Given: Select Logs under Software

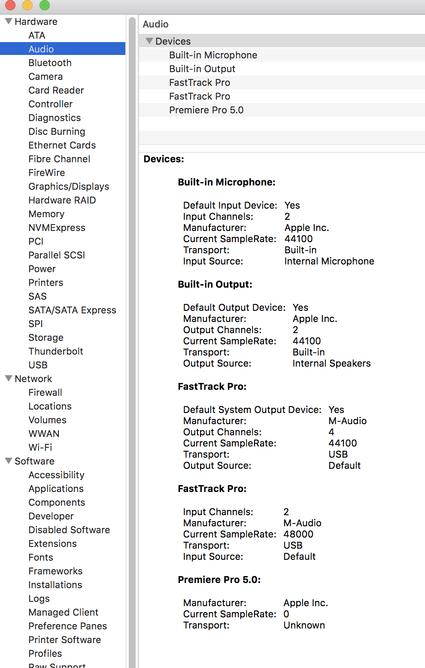Looking at the screenshot, I should pos(39,598).
